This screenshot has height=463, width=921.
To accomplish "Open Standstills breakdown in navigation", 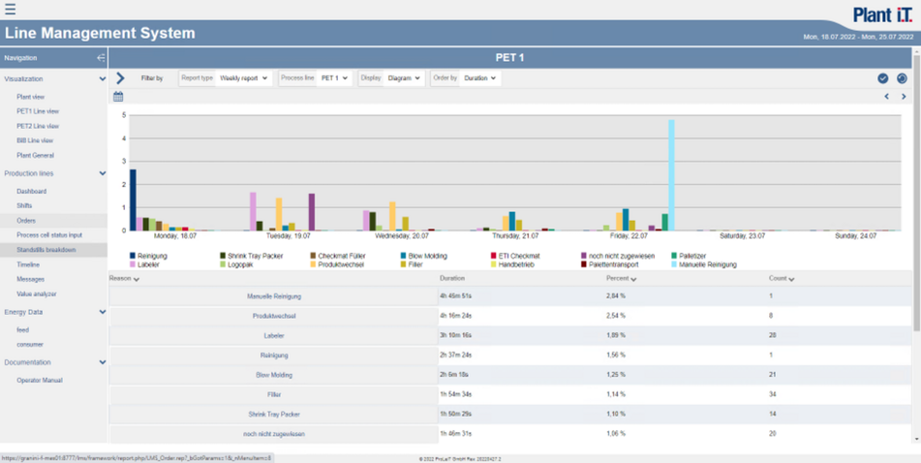I will click(46, 250).
